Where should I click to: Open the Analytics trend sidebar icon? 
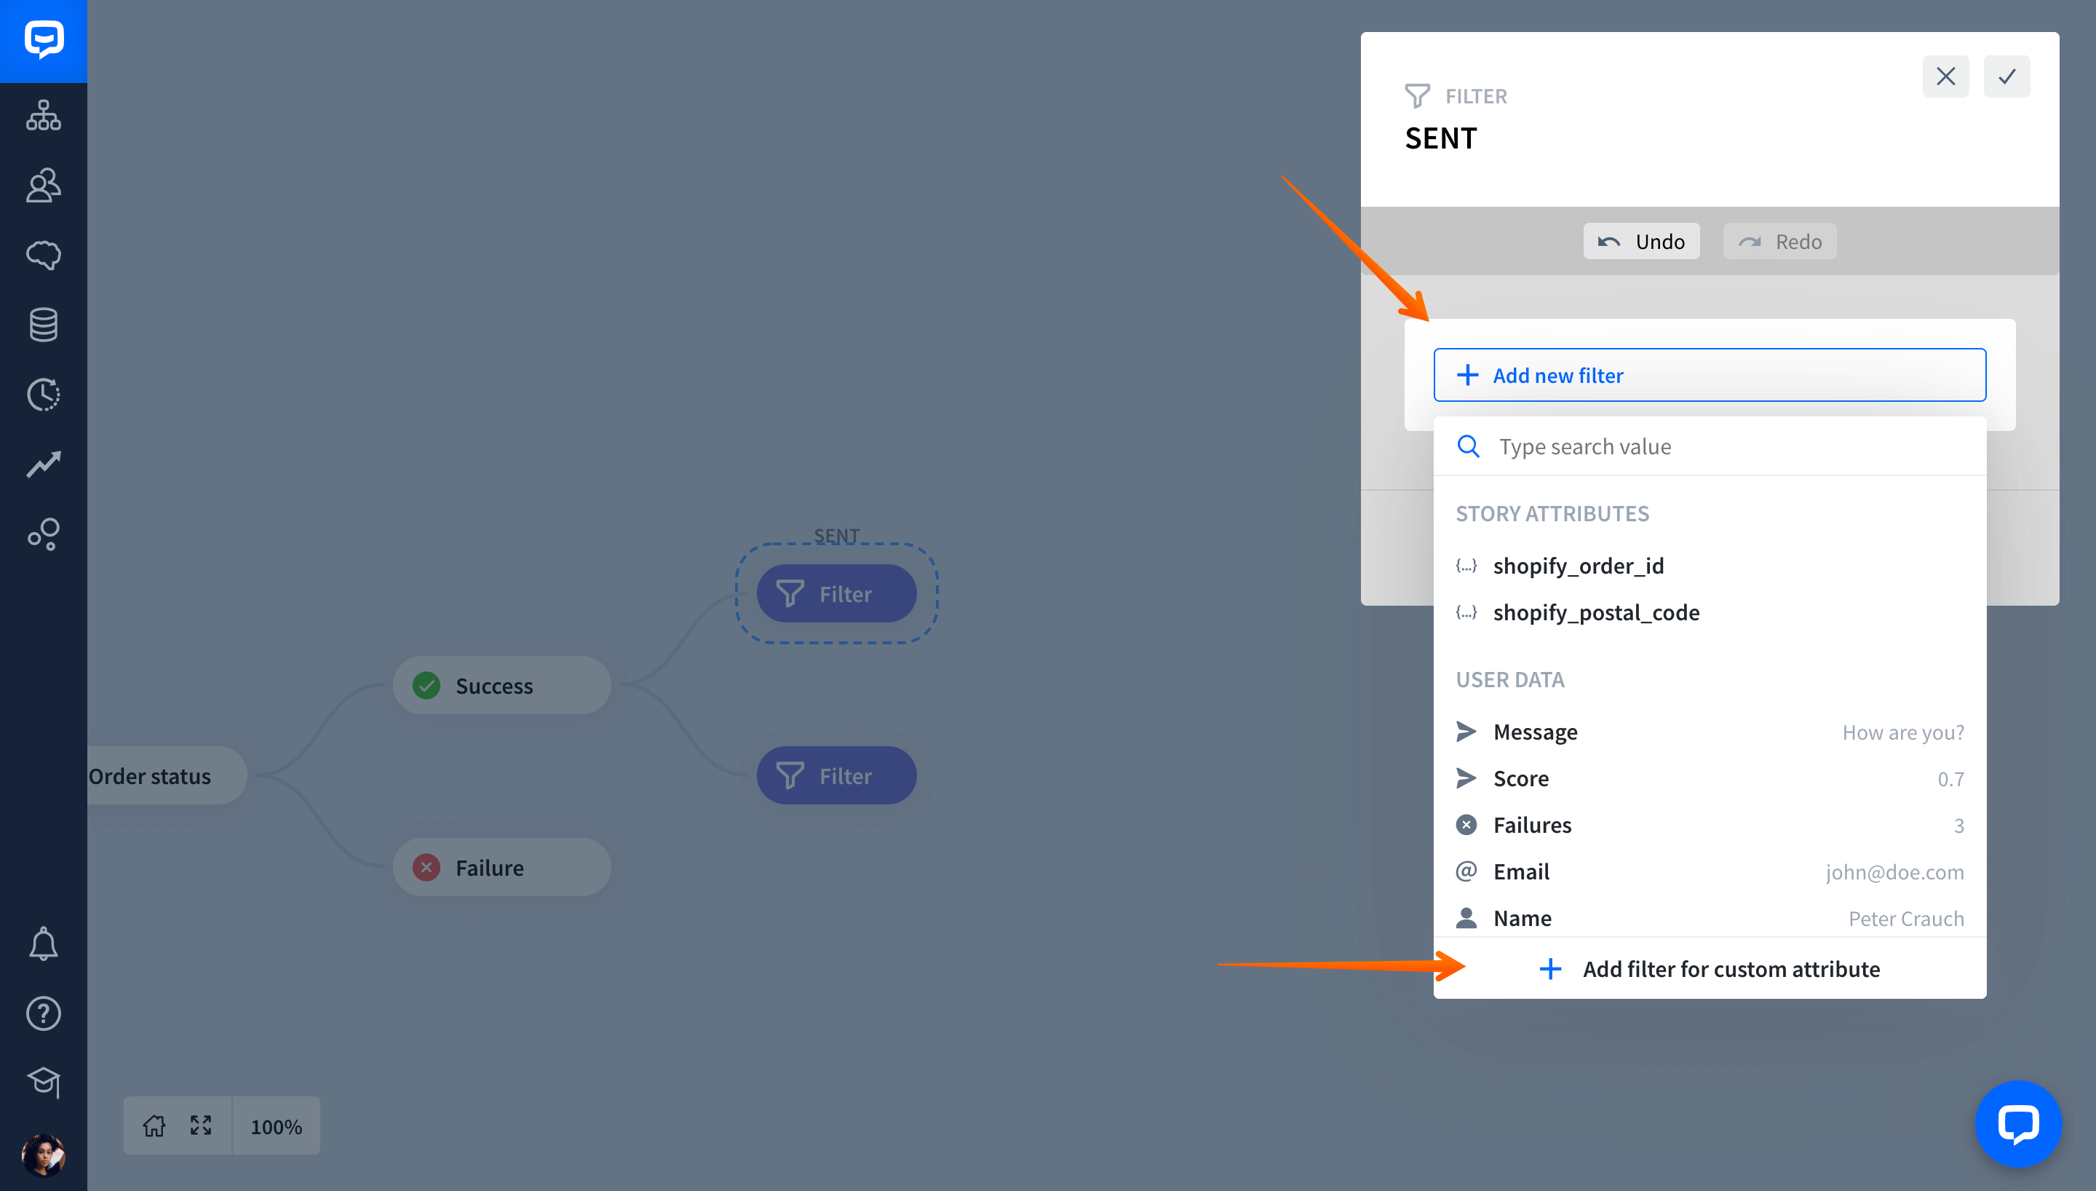(x=44, y=464)
